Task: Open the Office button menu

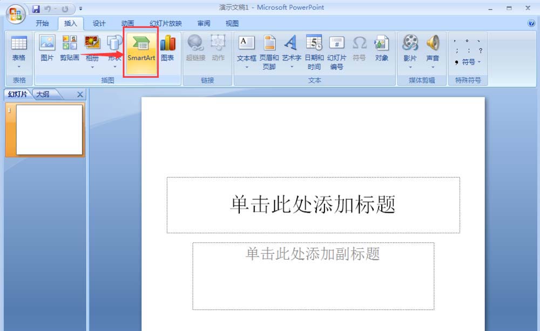Action: click(x=15, y=14)
